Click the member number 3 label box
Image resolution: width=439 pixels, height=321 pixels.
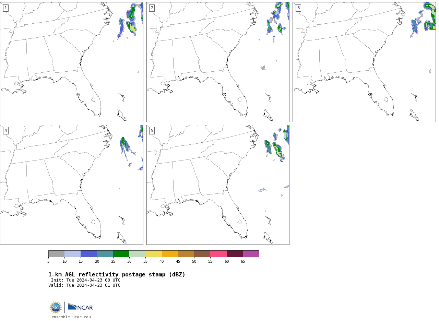[298, 8]
